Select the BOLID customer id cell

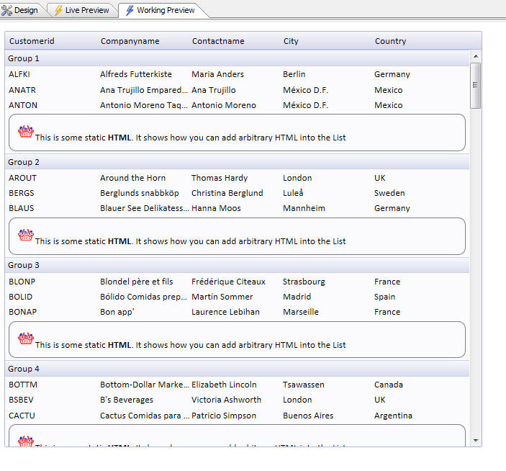click(x=21, y=297)
